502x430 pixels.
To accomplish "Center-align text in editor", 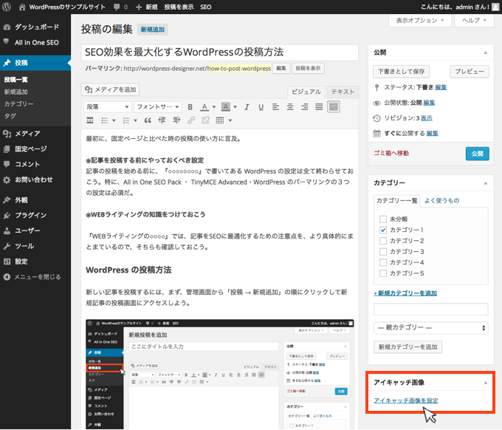I will pyautogui.click(x=290, y=106).
